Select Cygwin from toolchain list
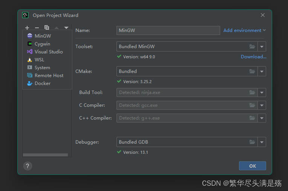This screenshot has height=191, width=288. tap(42, 44)
